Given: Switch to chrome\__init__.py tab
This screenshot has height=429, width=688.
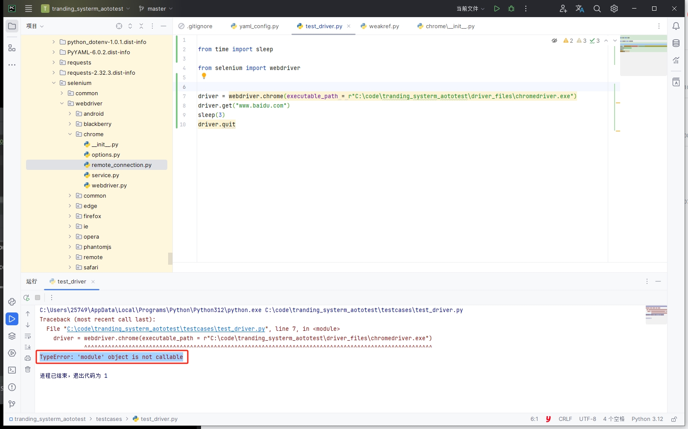Looking at the screenshot, I should point(446,26).
